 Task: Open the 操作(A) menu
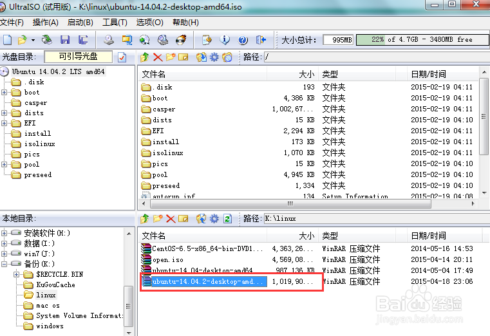[46, 23]
